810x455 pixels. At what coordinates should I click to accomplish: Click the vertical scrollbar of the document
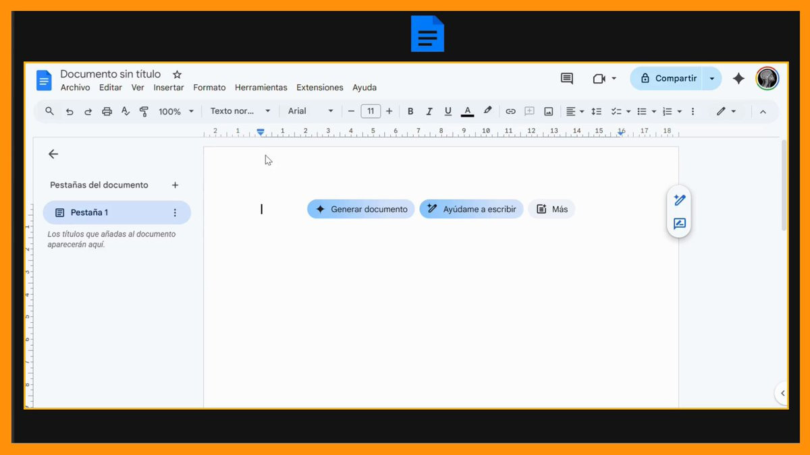pos(784,185)
